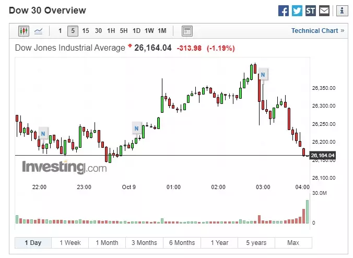The width and height of the screenshot is (353, 258).
Task: Click the current price label 26,164.04 on axis
Action: click(x=323, y=155)
